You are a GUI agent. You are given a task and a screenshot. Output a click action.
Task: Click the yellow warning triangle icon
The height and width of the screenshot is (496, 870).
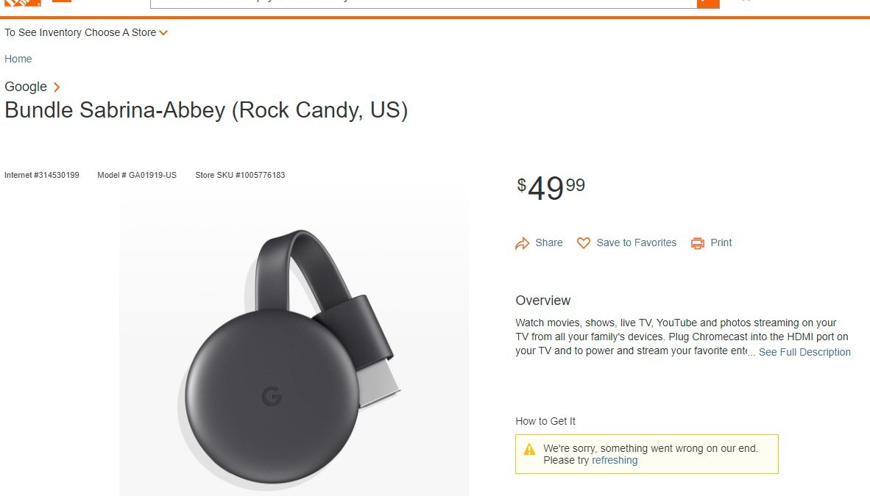(x=529, y=449)
